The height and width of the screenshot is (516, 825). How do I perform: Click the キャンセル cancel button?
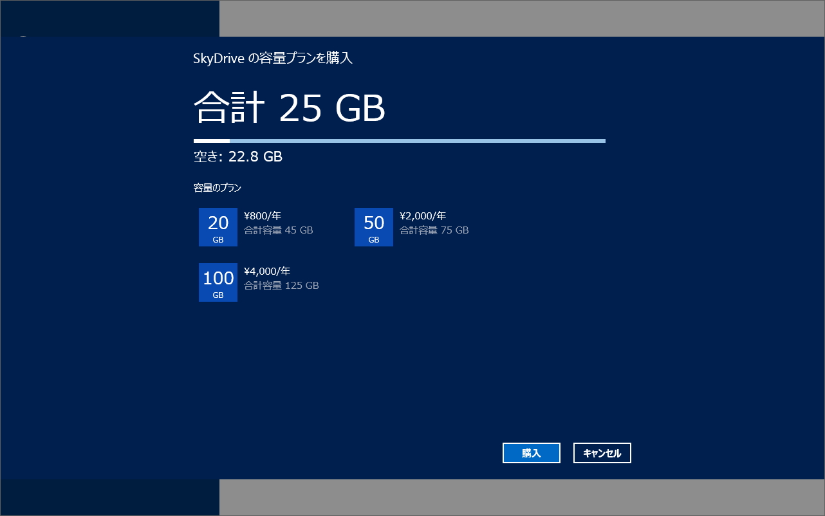click(x=602, y=452)
